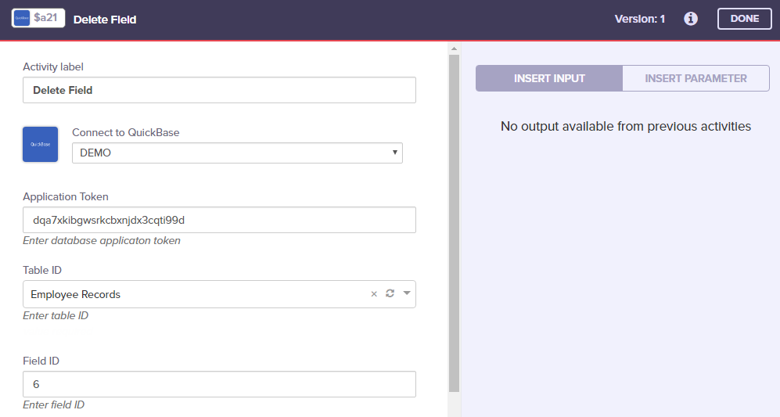Switch to the INSERT PARAMETER tab
Image resolution: width=780 pixels, height=417 pixels.
(x=696, y=78)
